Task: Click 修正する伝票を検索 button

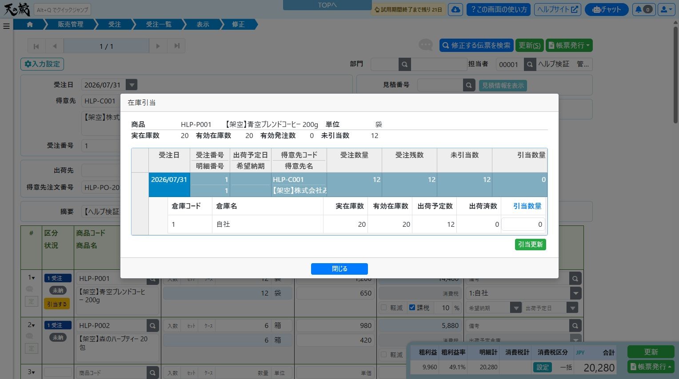Action: tap(476, 45)
